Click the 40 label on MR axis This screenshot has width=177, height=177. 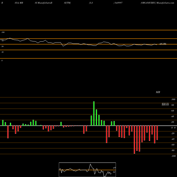tap(173, 116)
